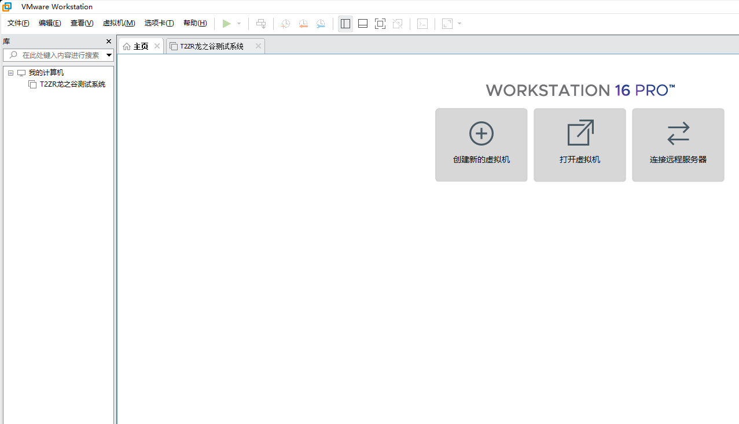Click Send Ctrl+Alt+Del toolbar icon
Image resolution: width=739 pixels, height=424 pixels.
coord(261,24)
